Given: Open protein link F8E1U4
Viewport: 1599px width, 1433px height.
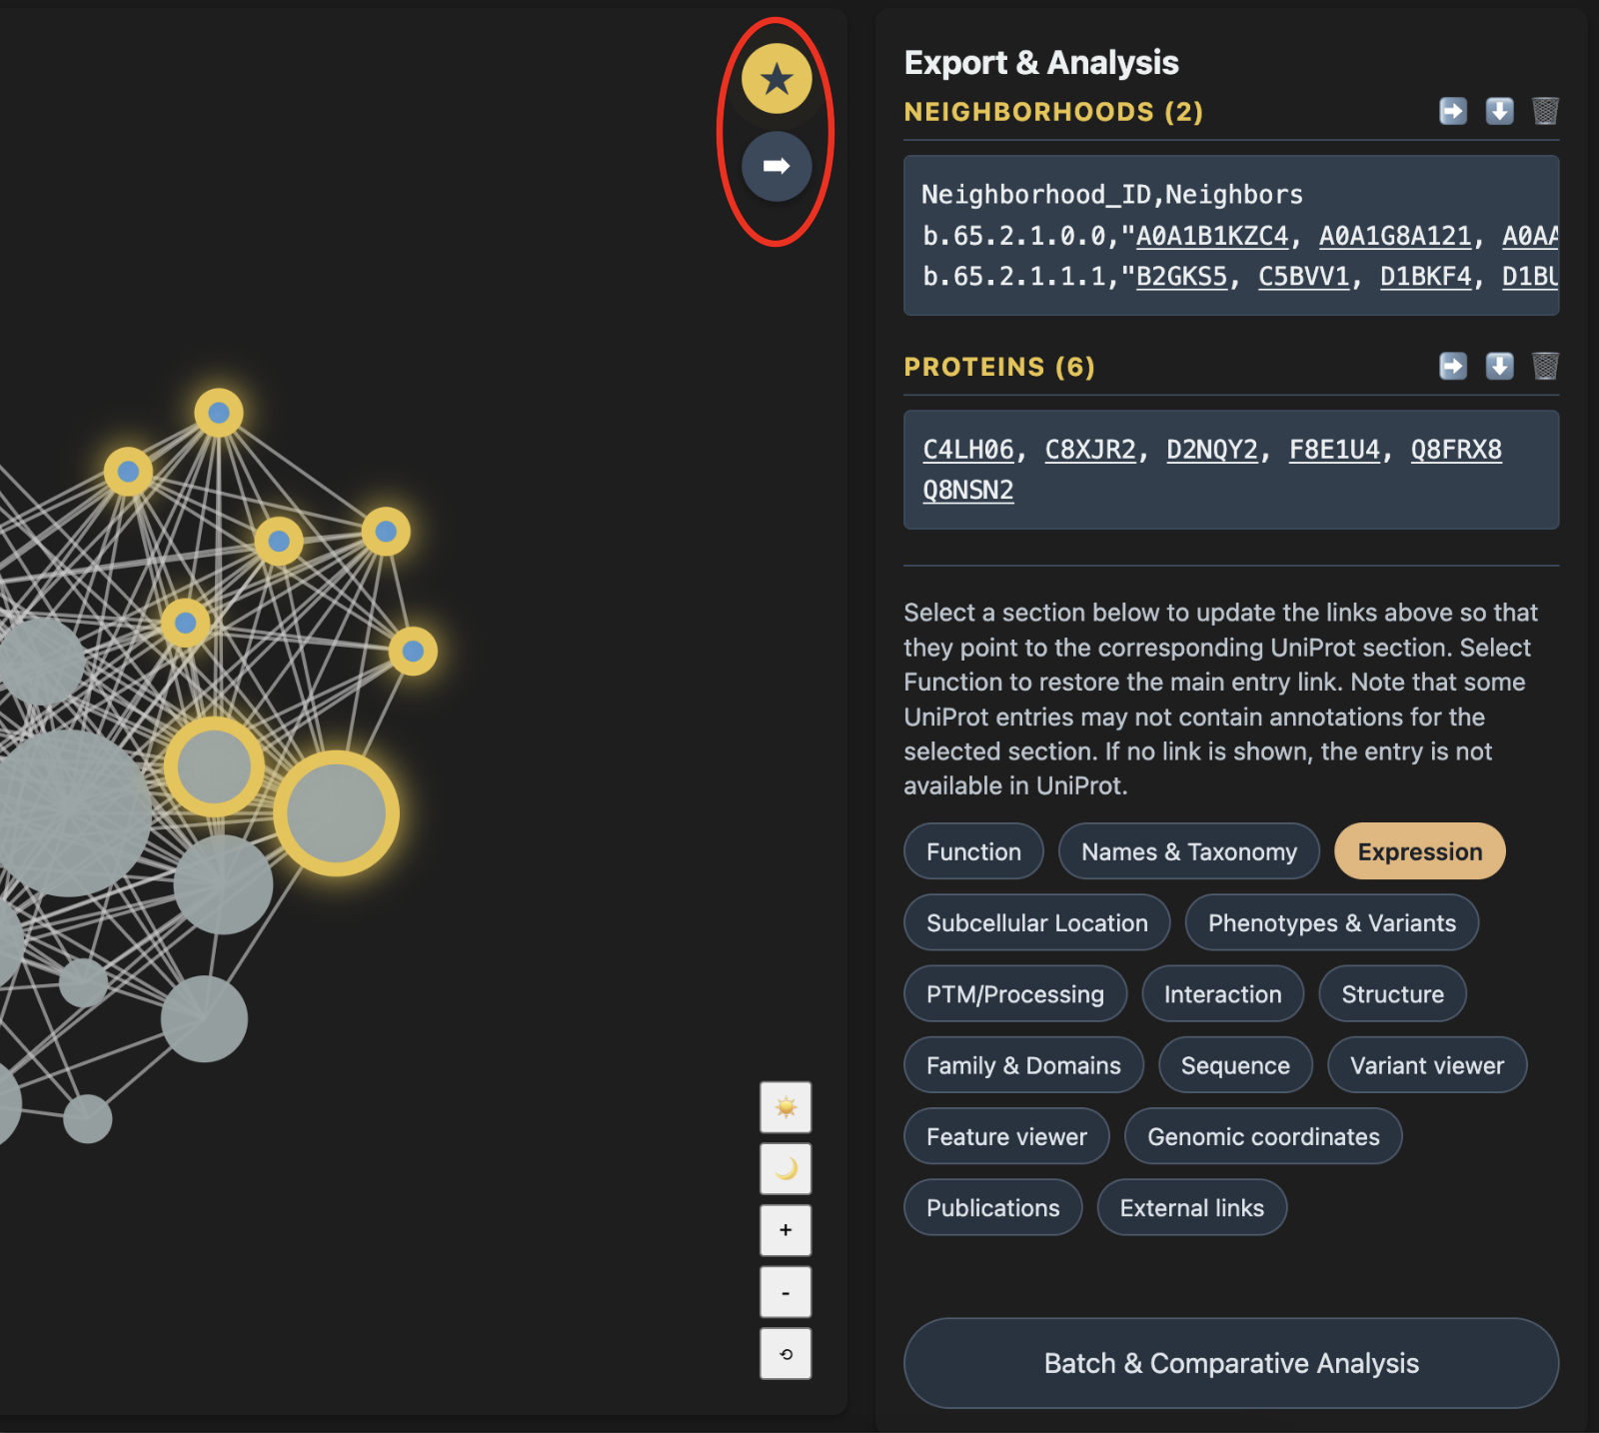Looking at the screenshot, I should (x=1334, y=450).
